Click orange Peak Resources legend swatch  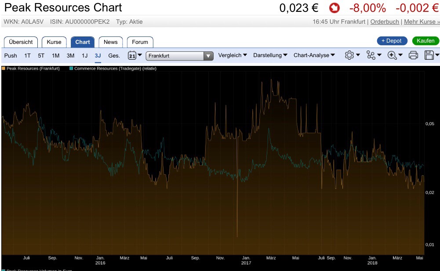(4, 68)
